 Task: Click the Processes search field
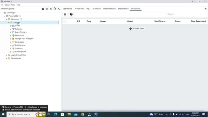point(186,14)
